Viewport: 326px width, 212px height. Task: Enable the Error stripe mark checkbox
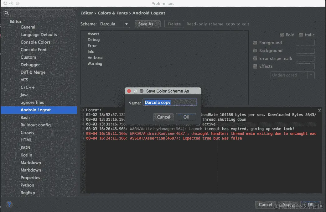[x=255, y=59]
